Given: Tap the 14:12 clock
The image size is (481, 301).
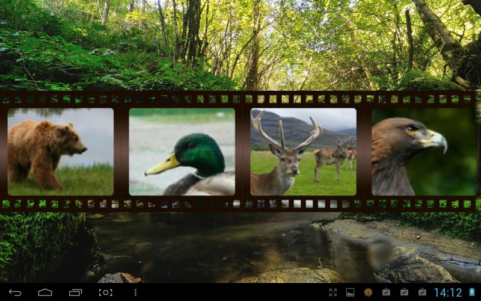Looking at the screenshot, I should pos(448,293).
